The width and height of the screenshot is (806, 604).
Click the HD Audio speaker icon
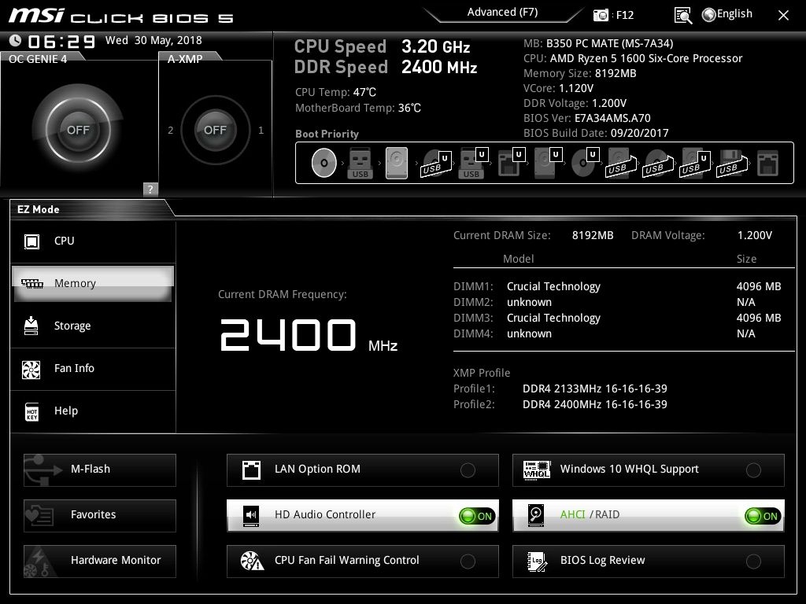click(251, 514)
